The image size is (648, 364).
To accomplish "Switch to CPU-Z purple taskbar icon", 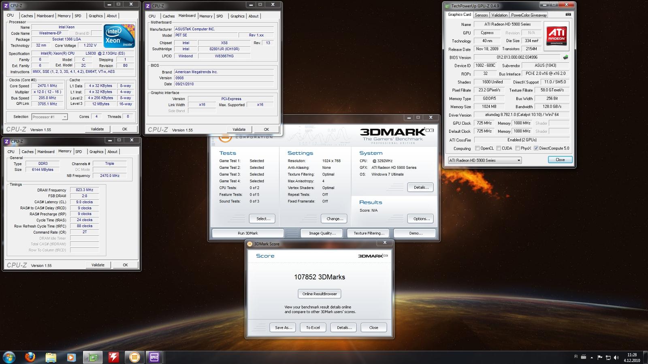I will [154, 357].
